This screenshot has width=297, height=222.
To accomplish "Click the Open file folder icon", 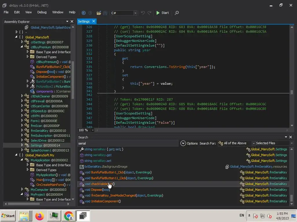I will pyautogui.click(x=99, y=13).
